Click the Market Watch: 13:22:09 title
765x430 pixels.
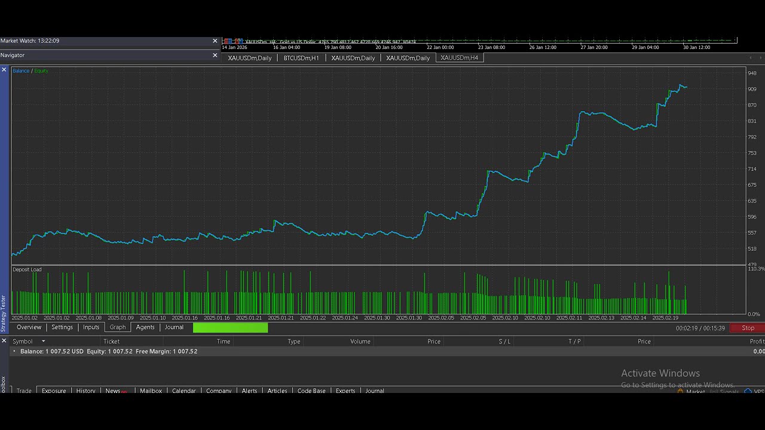click(30, 41)
